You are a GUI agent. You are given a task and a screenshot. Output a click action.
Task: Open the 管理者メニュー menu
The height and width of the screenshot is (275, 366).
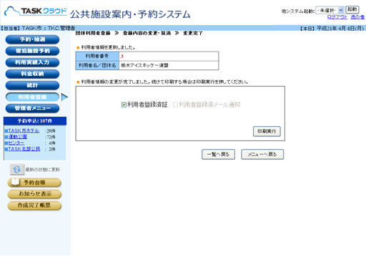coord(32,108)
